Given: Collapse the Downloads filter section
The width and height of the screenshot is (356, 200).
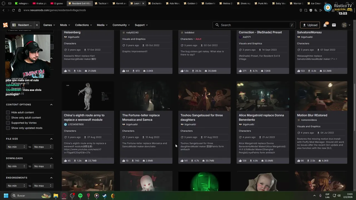Looking at the screenshot, I should (51, 158).
